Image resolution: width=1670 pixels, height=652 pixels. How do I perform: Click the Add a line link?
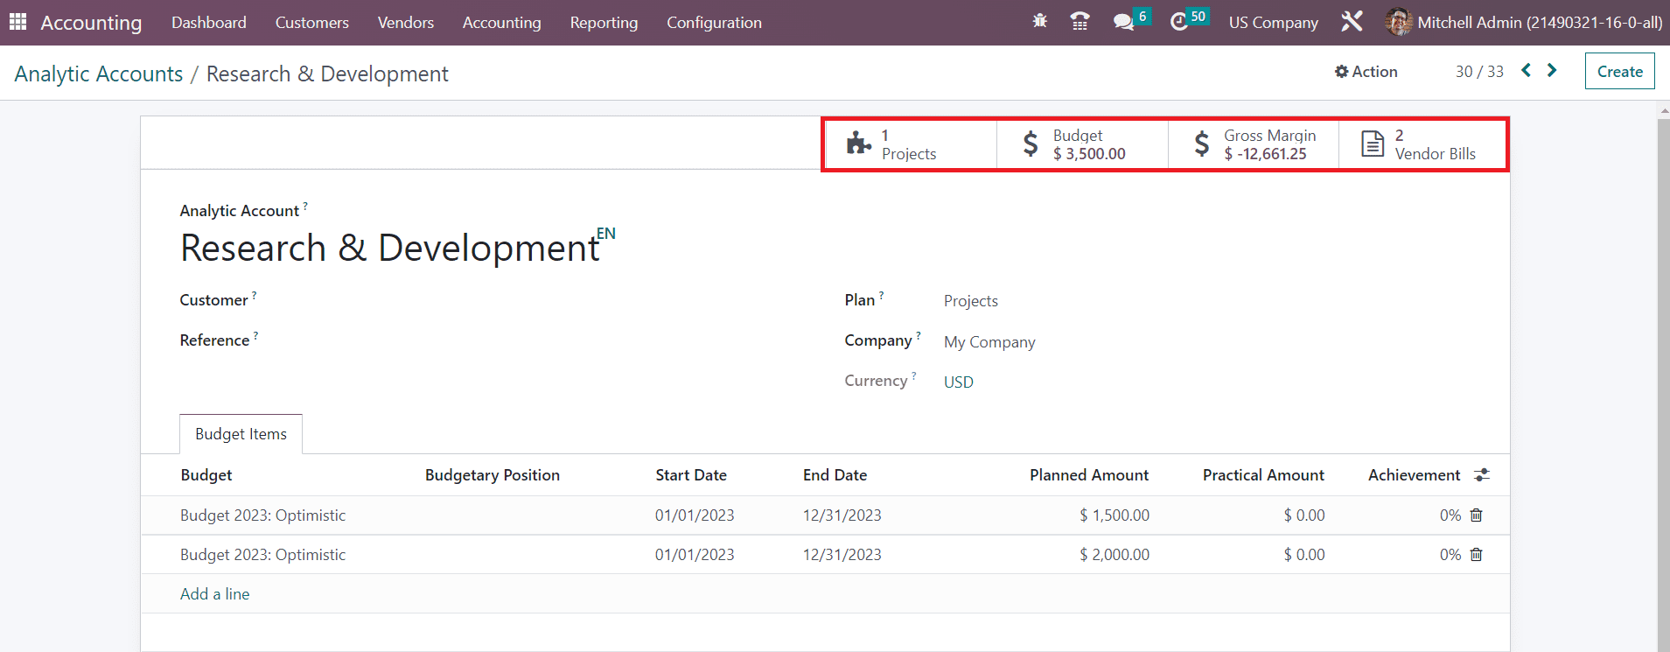[x=214, y=594]
